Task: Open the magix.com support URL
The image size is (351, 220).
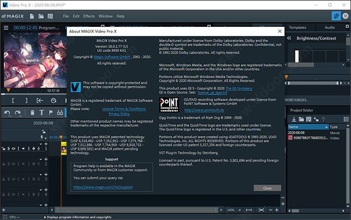Action: (x=103, y=187)
